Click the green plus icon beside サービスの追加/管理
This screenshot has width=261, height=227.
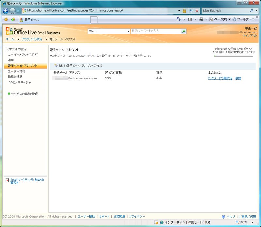(9, 94)
